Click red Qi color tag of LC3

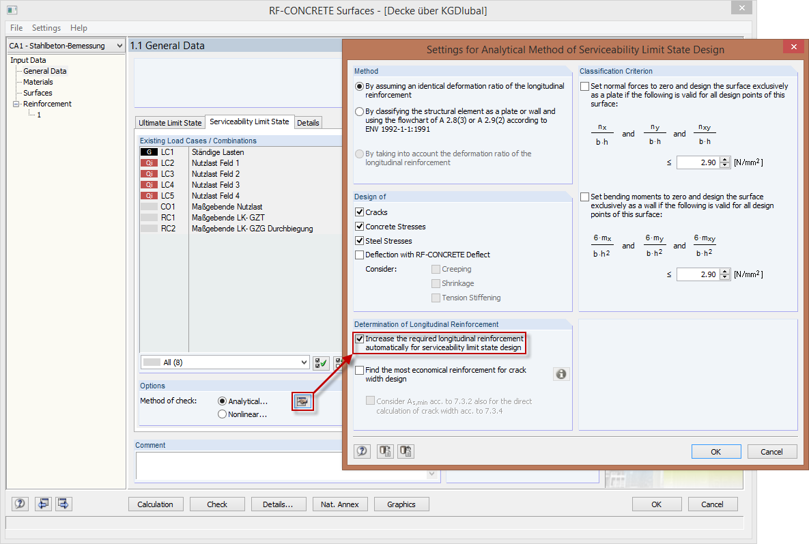click(x=149, y=174)
